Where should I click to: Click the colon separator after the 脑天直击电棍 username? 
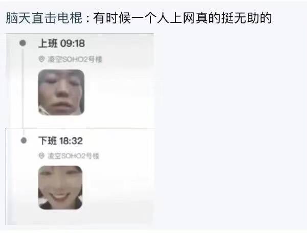pyautogui.click(x=88, y=18)
